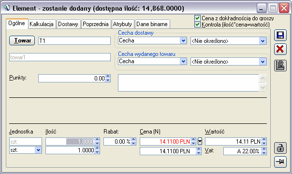Screen dimensions: 292x174
Task: Click the Vat spinner arrows
Action: tap(264, 151)
